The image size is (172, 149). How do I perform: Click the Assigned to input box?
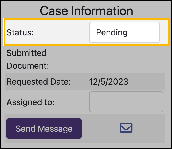126,102
